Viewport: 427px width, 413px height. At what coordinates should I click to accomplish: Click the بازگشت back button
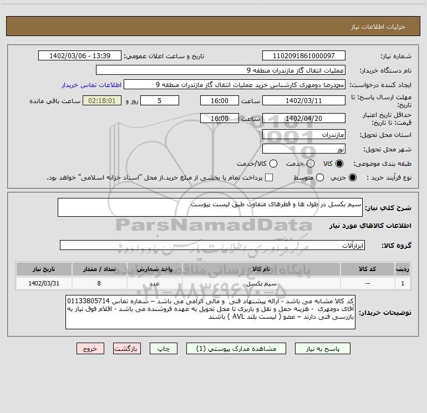click(127, 349)
